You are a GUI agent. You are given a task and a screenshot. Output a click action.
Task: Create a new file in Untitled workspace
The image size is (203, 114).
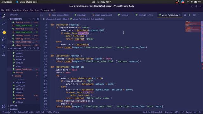click(x=25, y=48)
